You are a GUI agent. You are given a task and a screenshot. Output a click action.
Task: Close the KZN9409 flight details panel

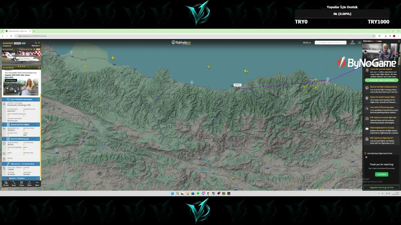click(x=39, y=43)
